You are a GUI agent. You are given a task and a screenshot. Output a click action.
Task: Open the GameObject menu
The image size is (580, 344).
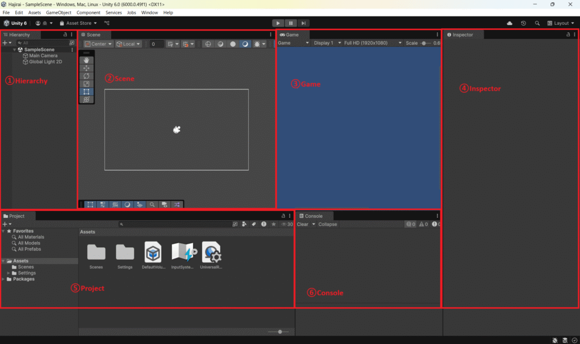pos(58,12)
